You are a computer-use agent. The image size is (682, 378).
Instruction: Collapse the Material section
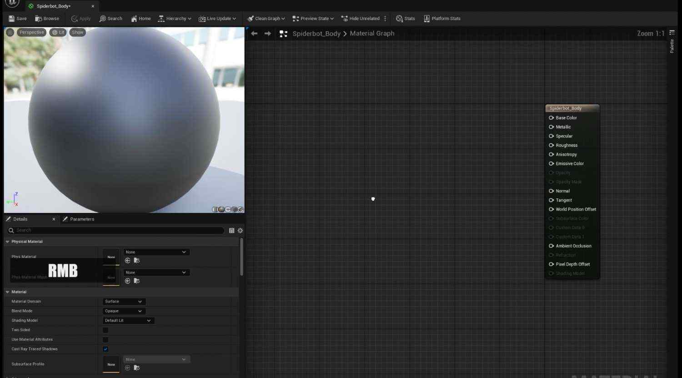[7, 292]
